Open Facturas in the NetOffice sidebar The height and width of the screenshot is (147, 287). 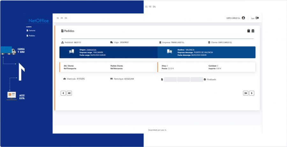[x=32, y=31]
